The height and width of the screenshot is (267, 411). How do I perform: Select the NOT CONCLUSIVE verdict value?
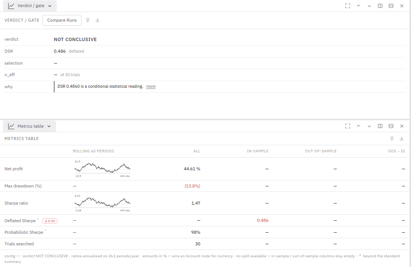(x=75, y=40)
